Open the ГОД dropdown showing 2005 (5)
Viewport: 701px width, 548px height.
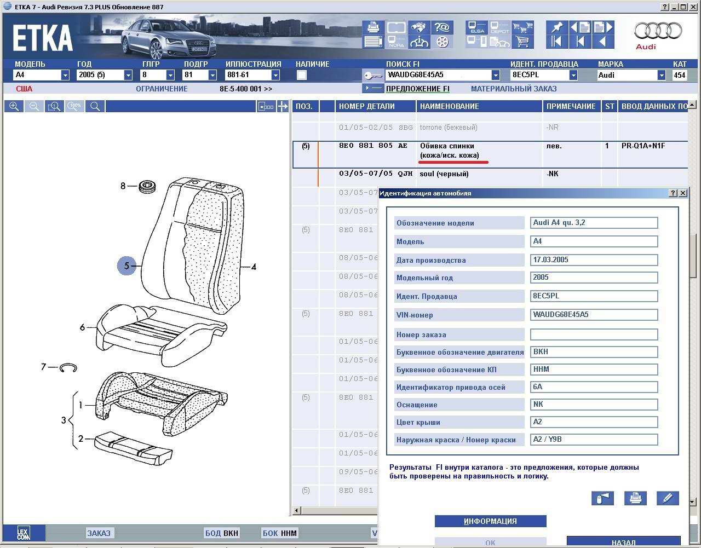coord(128,75)
